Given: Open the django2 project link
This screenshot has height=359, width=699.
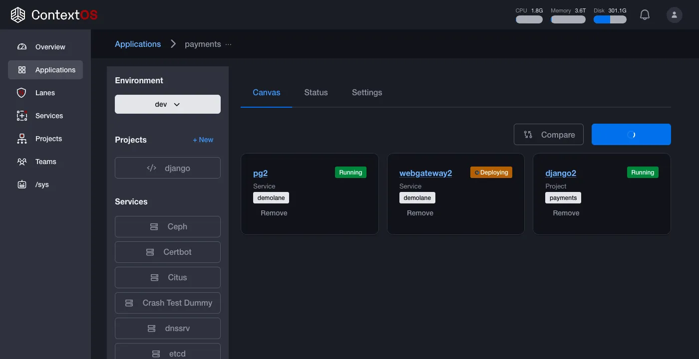Looking at the screenshot, I should (561, 173).
